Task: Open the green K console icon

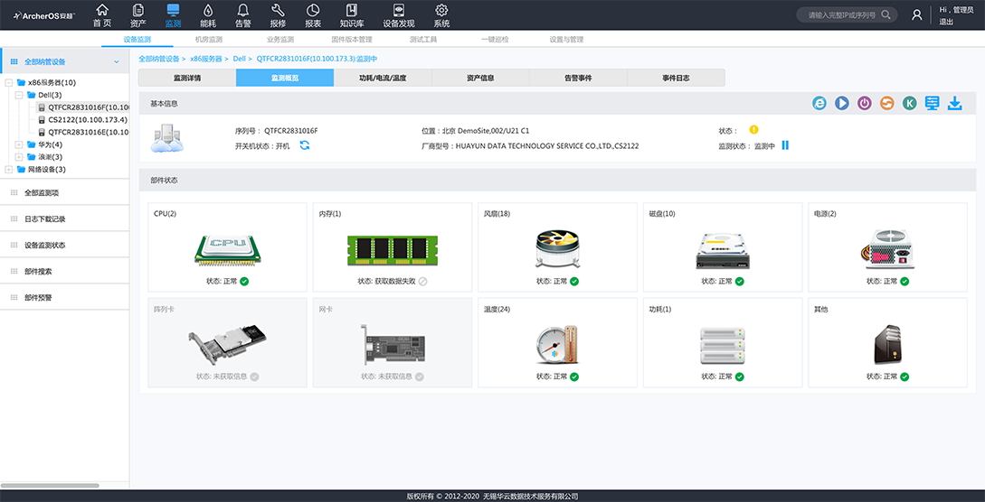Action: pos(909,104)
